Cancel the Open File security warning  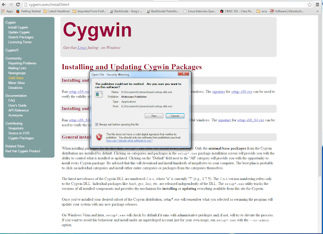(175, 116)
